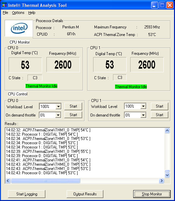Close the Thermal Analysis Tool window
This screenshot has height=201, width=175.
170,5
